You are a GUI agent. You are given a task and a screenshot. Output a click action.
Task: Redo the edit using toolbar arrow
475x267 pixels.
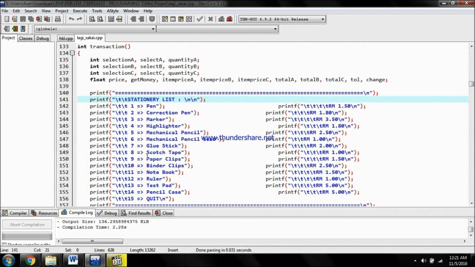pos(79,19)
